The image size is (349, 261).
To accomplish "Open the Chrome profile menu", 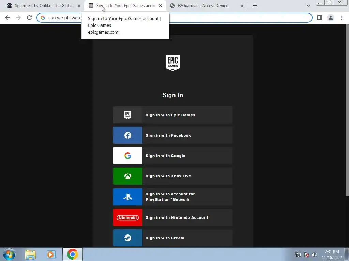I will click(331, 18).
